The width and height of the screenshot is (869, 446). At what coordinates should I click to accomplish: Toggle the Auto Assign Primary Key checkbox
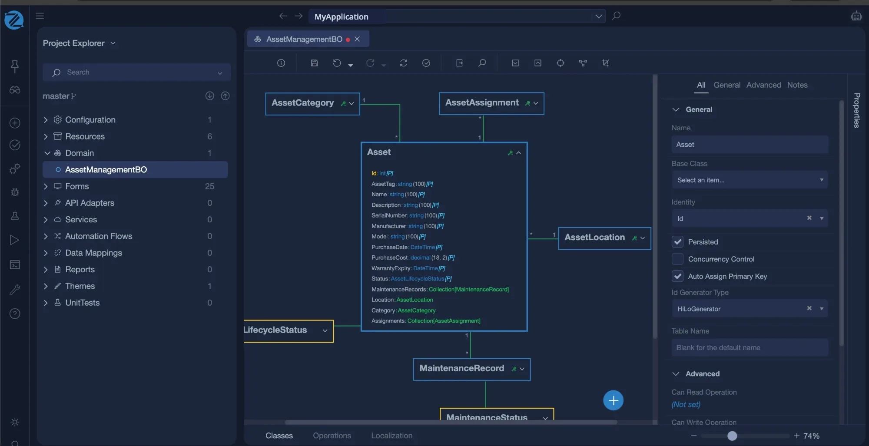click(x=677, y=276)
